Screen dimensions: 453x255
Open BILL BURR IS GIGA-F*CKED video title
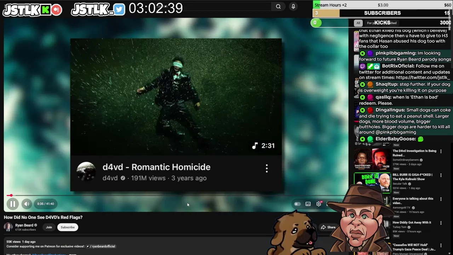[x=412, y=177]
